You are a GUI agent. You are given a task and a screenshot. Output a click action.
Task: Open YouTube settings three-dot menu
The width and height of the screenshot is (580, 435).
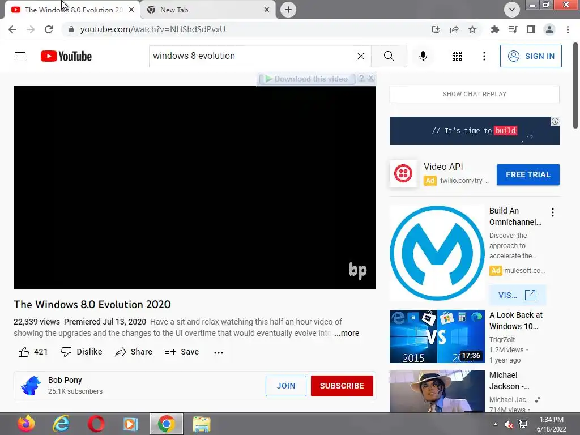click(x=484, y=56)
